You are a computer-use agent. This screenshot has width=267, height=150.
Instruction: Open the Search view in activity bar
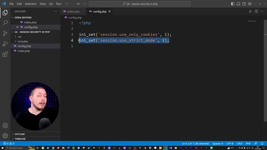click(x=5, y=23)
